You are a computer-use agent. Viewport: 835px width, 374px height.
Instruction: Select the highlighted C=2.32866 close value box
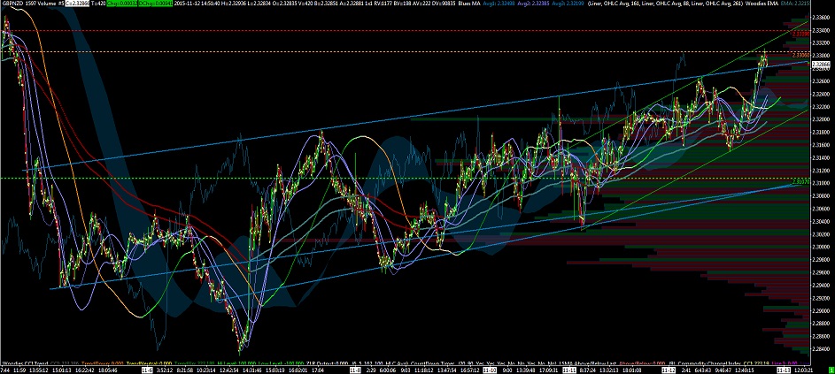(x=77, y=4)
